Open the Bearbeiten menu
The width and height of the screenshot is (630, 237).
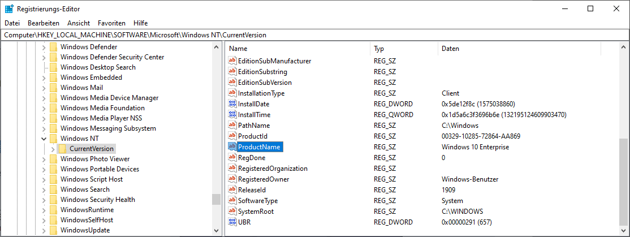tap(44, 23)
